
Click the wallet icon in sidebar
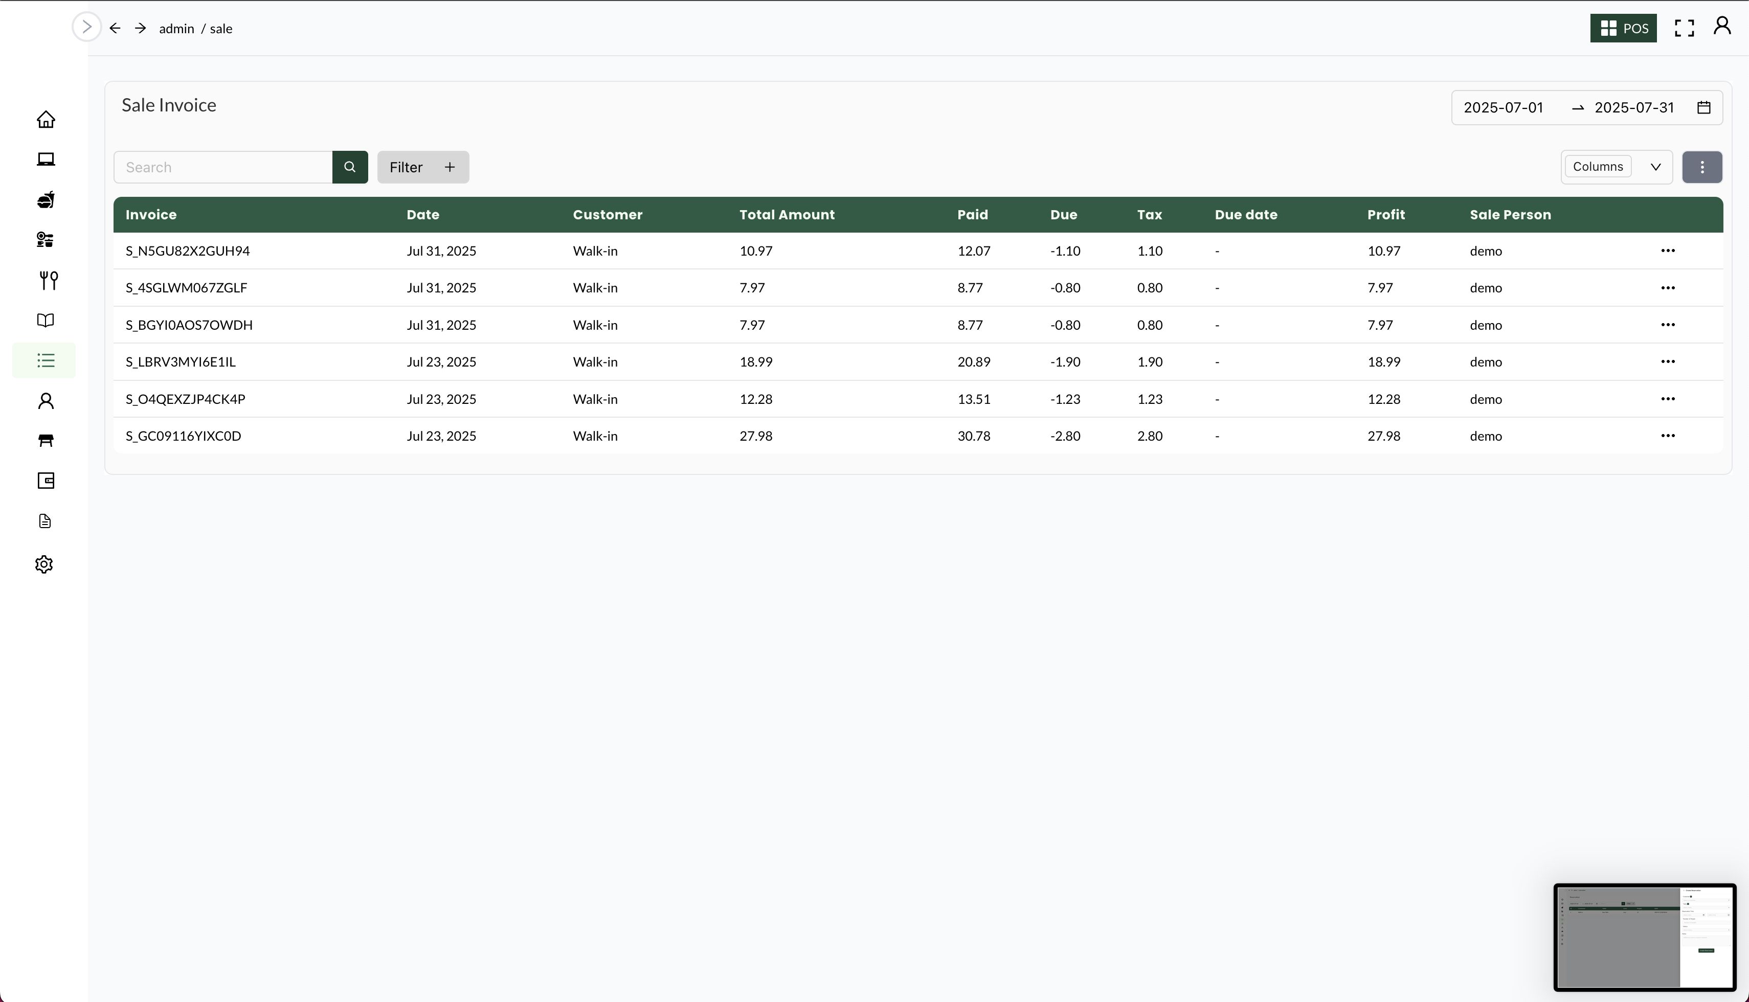point(46,481)
